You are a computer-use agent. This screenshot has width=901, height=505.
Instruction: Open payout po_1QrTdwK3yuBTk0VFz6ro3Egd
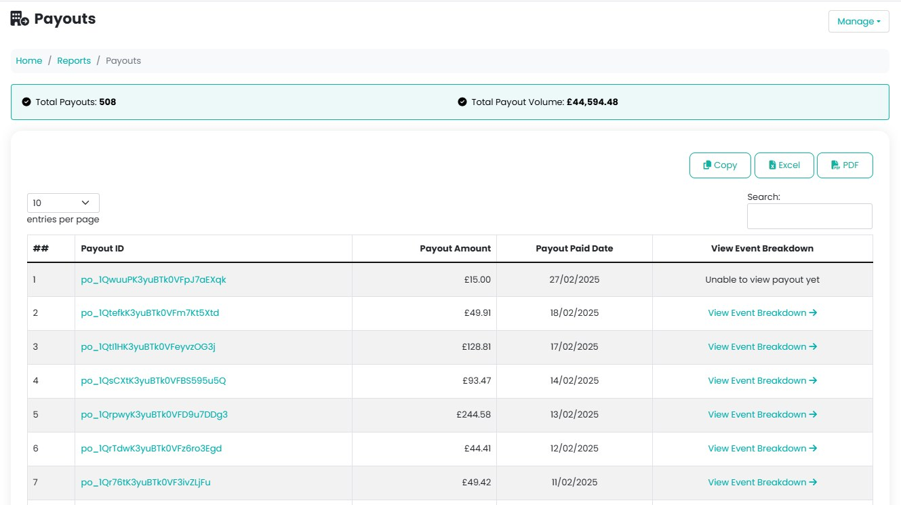click(x=151, y=449)
